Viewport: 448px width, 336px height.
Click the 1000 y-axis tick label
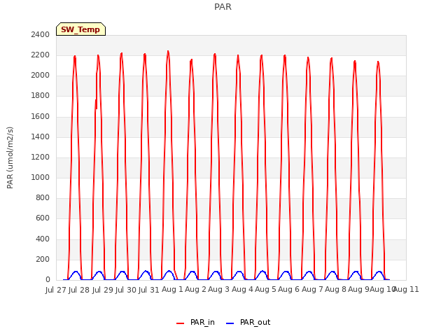coord(41,177)
